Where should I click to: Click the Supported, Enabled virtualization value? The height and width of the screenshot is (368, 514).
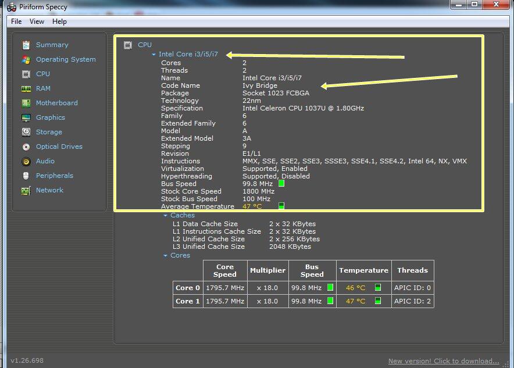275,169
